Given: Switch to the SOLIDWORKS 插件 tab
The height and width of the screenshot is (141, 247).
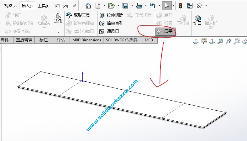Looking at the screenshot, I should pyautogui.click(x=122, y=40).
